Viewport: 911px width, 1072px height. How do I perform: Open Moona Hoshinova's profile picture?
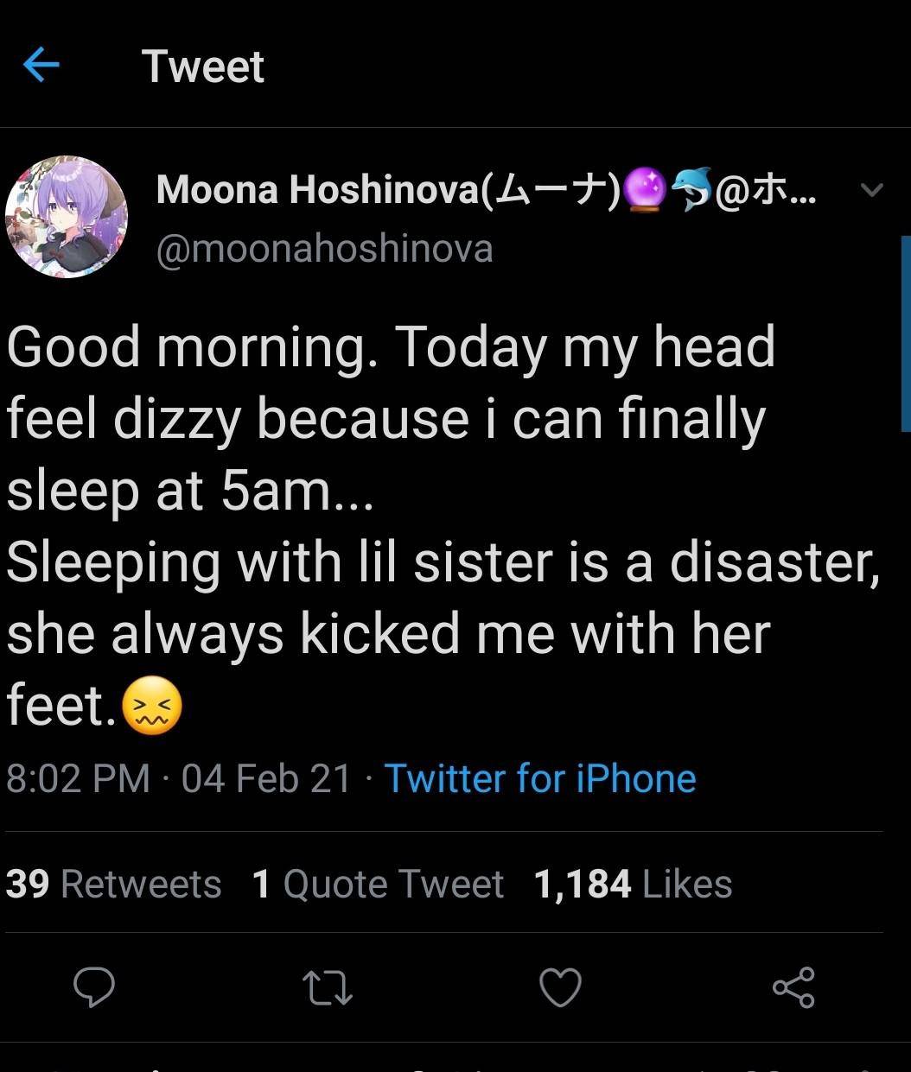click(69, 218)
